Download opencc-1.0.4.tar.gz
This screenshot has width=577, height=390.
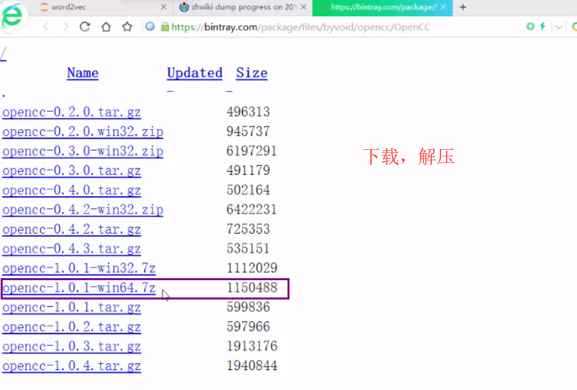click(71, 365)
